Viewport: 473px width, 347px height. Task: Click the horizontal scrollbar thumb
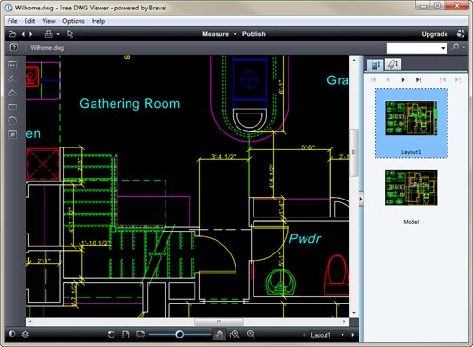point(219,321)
